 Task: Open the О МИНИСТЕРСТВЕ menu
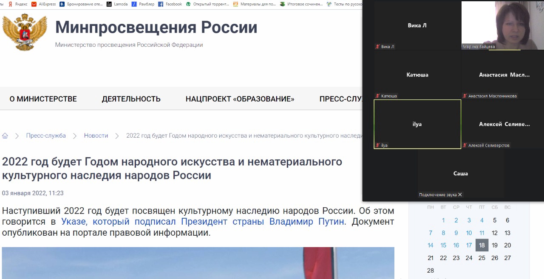coord(43,99)
